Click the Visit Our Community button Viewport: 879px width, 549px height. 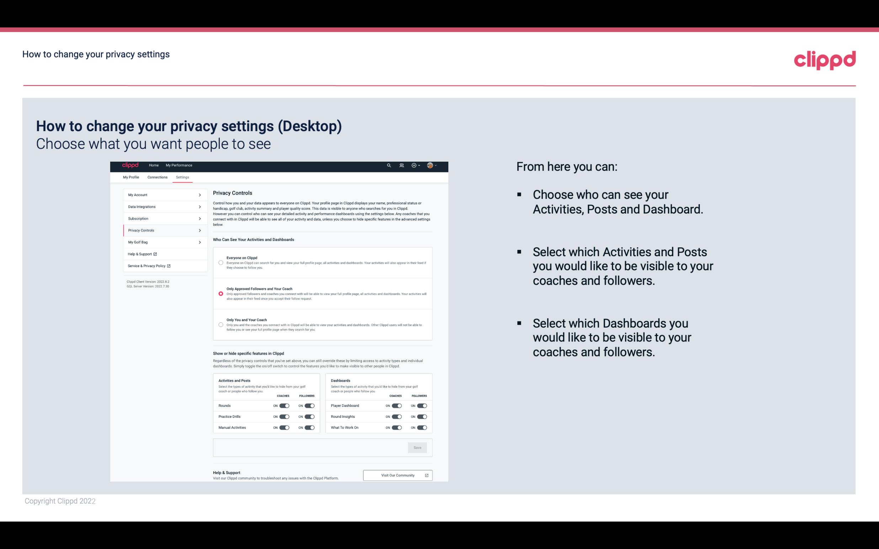pyautogui.click(x=397, y=475)
